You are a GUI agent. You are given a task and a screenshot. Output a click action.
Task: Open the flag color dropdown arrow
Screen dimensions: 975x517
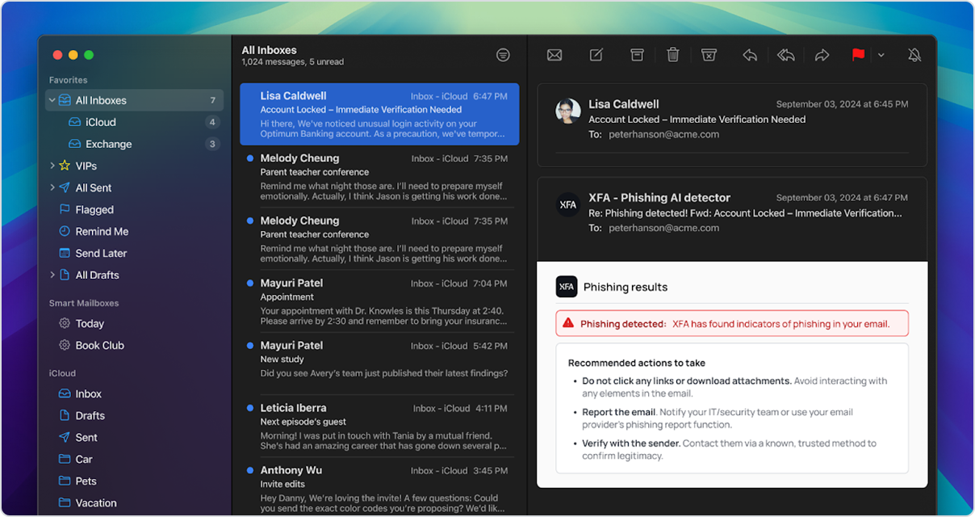pos(881,55)
